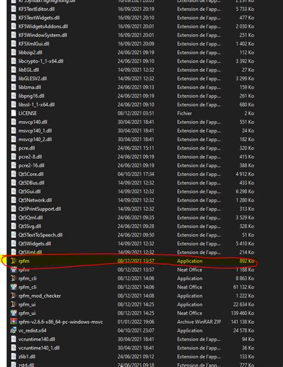Select the file name libpng16.dll
This screenshot has width=283, height=367.
pos(31,96)
